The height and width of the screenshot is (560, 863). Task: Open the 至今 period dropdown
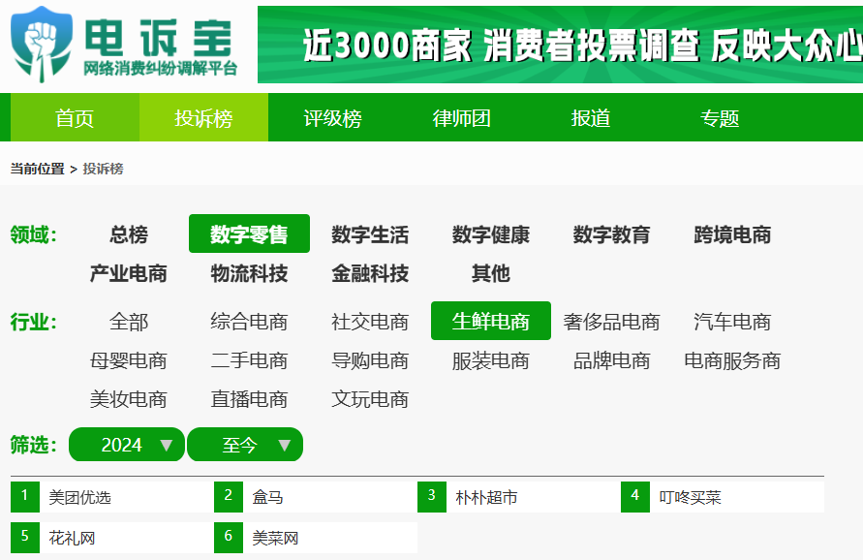[245, 445]
